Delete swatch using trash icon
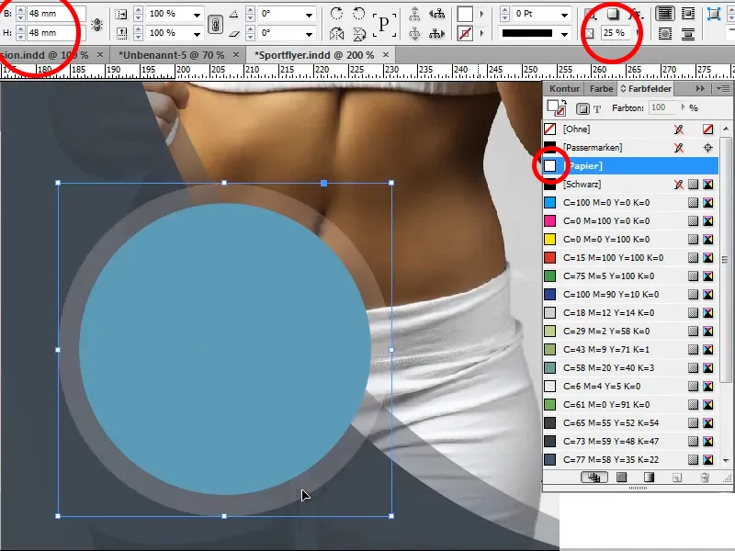 click(x=704, y=478)
